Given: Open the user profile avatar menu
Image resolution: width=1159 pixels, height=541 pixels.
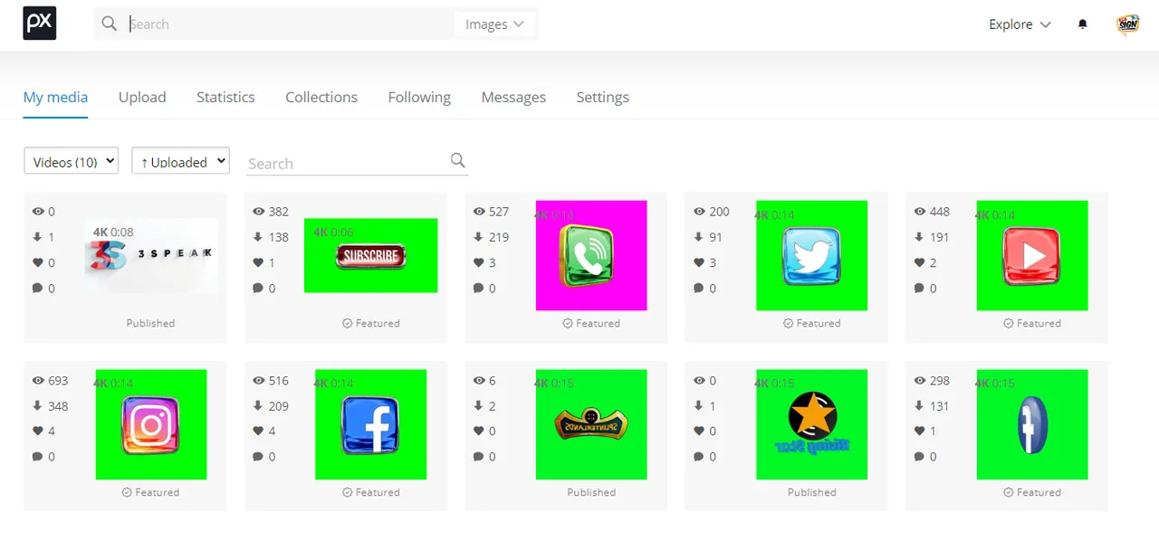Looking at the screenshot, I should (1127, 24).
